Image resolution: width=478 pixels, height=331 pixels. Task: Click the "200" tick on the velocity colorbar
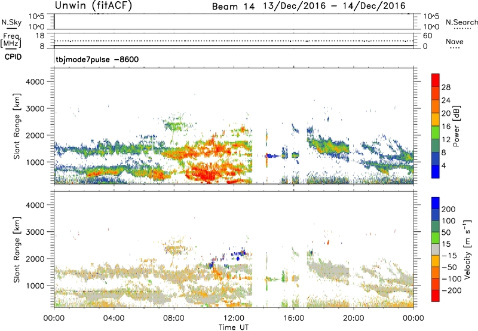point(448,209)
